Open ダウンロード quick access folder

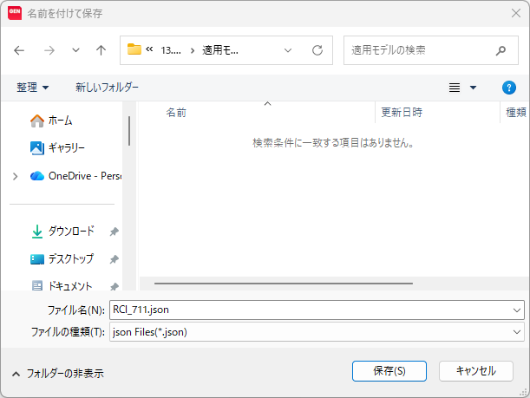(71, 232)
